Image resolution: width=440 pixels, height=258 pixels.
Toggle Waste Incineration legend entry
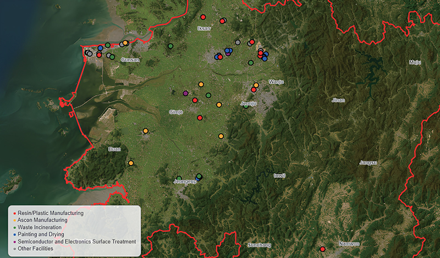click(37, 227)
